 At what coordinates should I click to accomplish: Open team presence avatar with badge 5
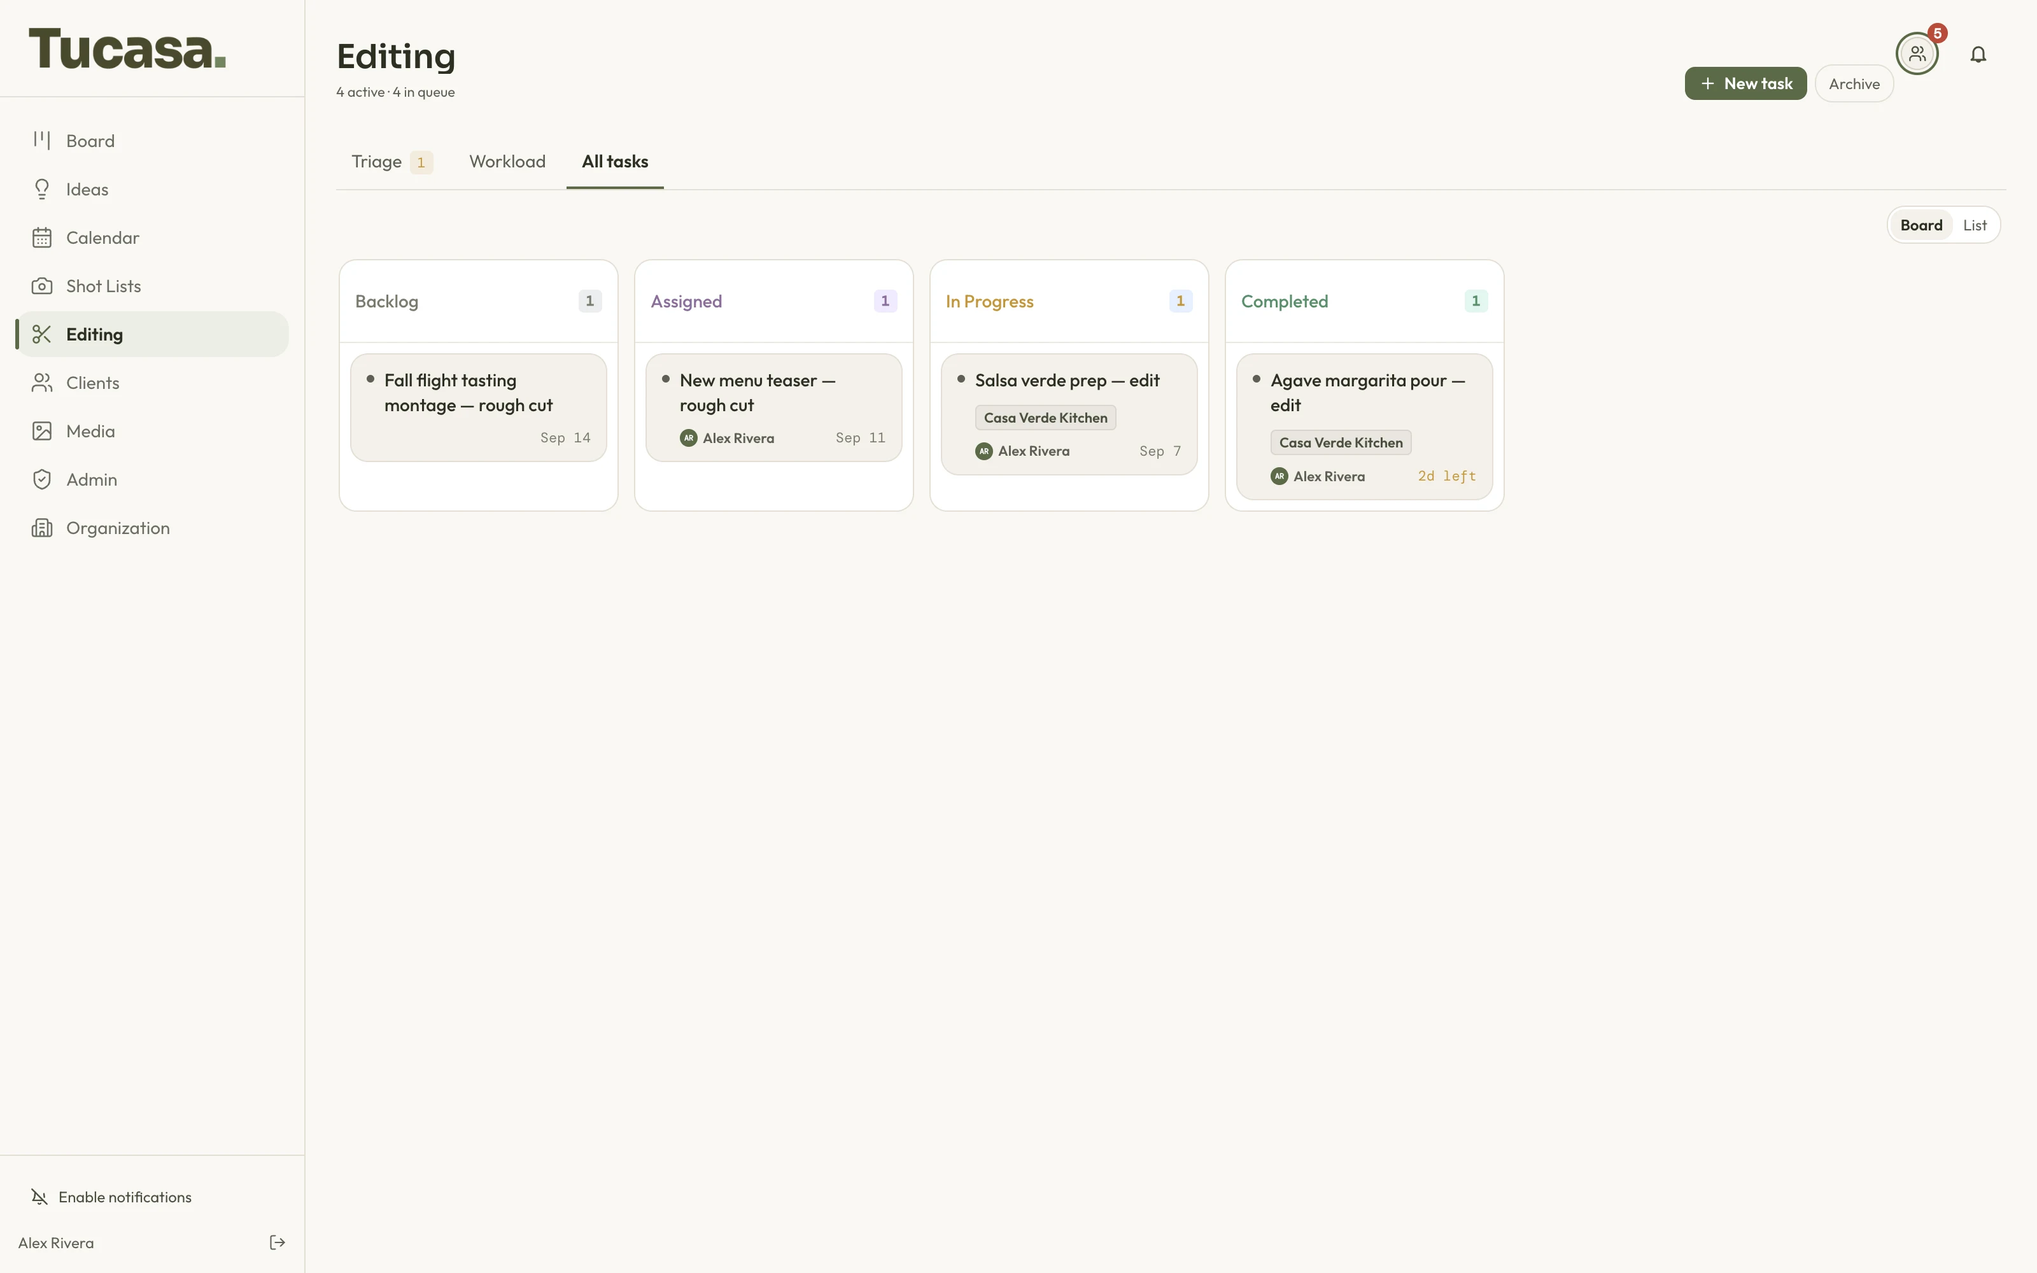[1917, 54]
